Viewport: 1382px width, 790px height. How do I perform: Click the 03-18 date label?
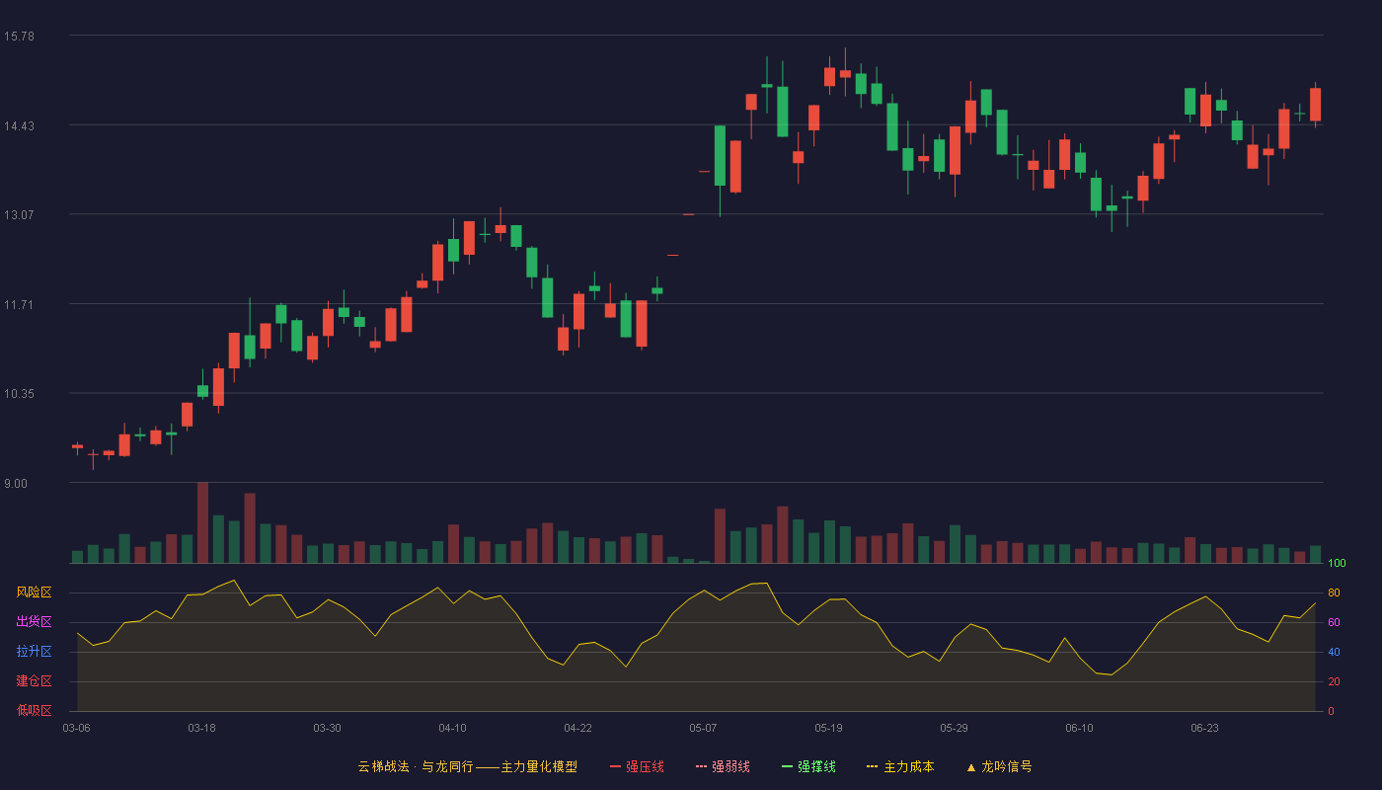point(201,728)
